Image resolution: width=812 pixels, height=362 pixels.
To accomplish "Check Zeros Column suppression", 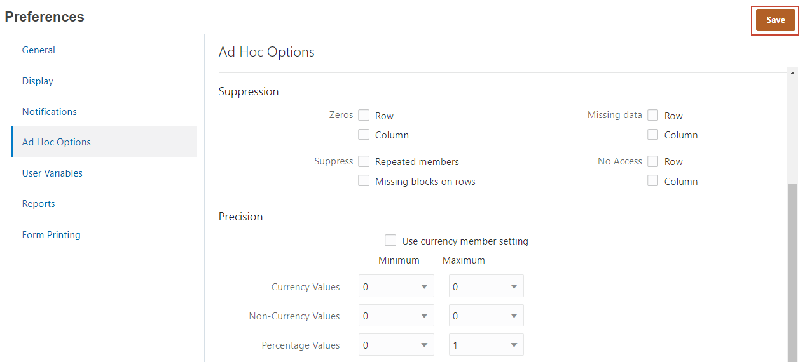I will (x=364, y=135).
